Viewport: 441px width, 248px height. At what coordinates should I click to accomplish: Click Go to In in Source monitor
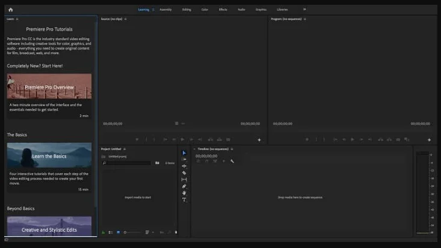[165, 139]
